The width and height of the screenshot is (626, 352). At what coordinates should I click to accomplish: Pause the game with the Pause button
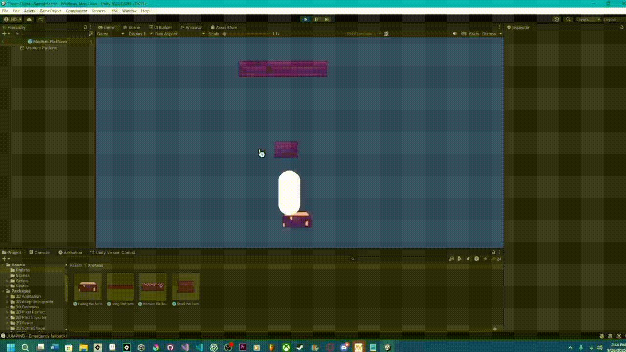[x=316, y=19]
